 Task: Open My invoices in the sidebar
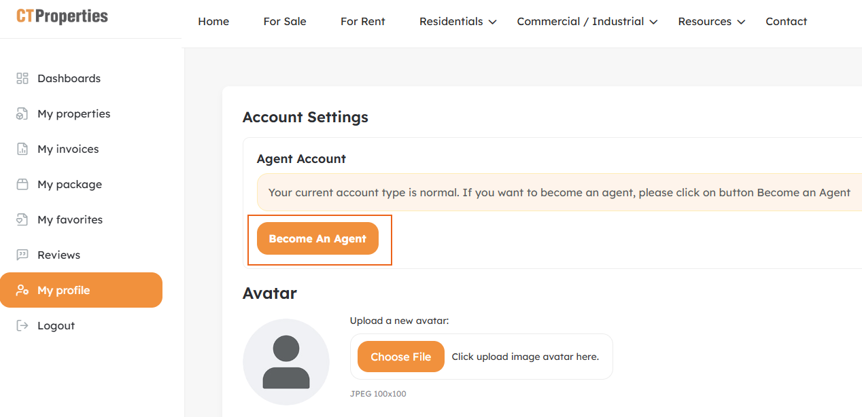point(68,149)
